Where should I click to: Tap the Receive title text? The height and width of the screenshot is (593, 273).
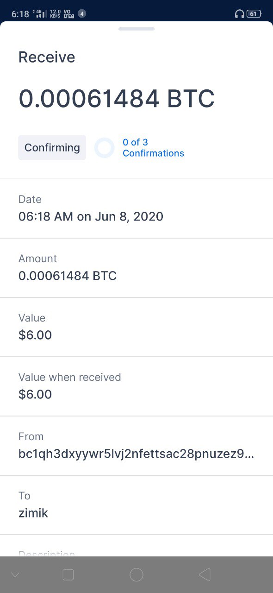click(x=47, y=57)
